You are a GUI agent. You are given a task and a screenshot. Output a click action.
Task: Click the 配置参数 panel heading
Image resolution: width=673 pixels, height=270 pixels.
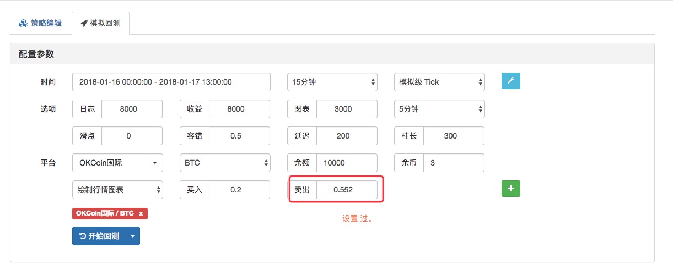(x=36, y=54)
